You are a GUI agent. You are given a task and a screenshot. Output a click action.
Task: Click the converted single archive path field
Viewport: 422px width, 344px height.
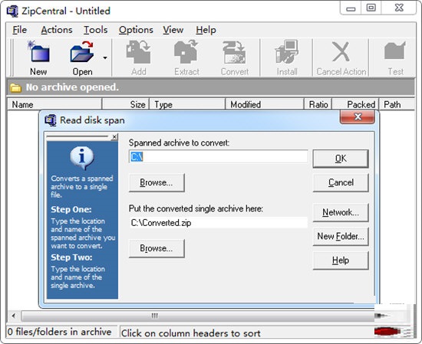[x=218, y=223]
